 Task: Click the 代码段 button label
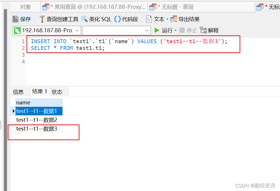click(130, 19)
